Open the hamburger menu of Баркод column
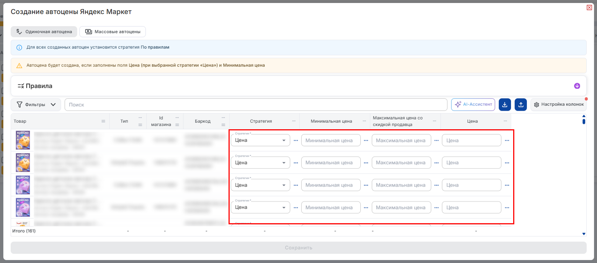Screen dimensions: 597x263 (x=223, y=125)
